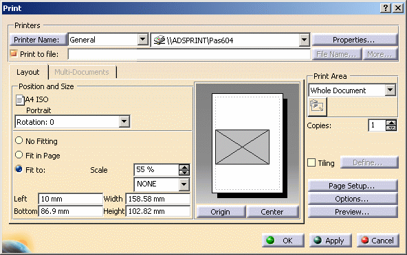Expand the Whole Document print area dropdown
The width and height of the screenshot is (407, 255).
pos(390,90)
